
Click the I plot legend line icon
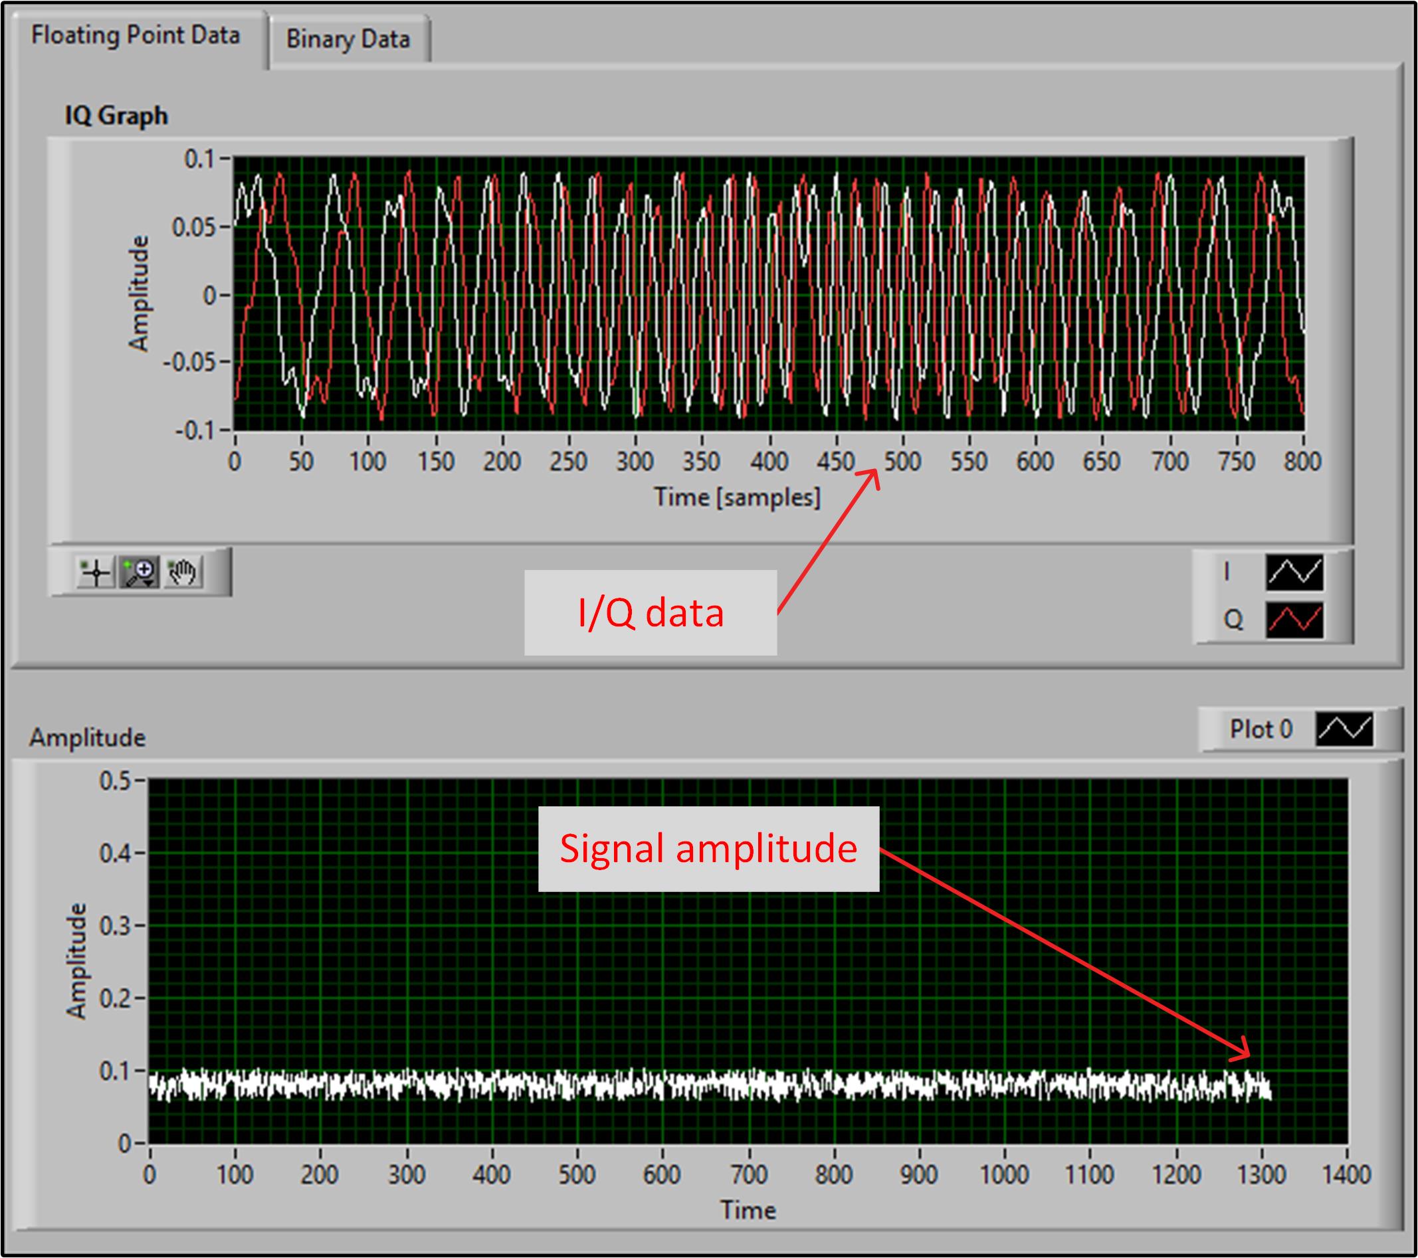click(x=1294, y=573)
